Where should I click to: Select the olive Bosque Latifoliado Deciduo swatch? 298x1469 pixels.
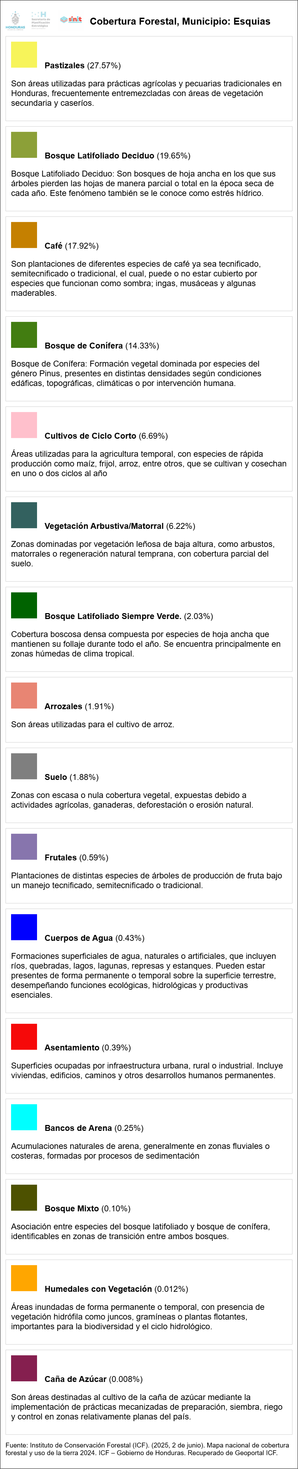click(x=24, y=145)
